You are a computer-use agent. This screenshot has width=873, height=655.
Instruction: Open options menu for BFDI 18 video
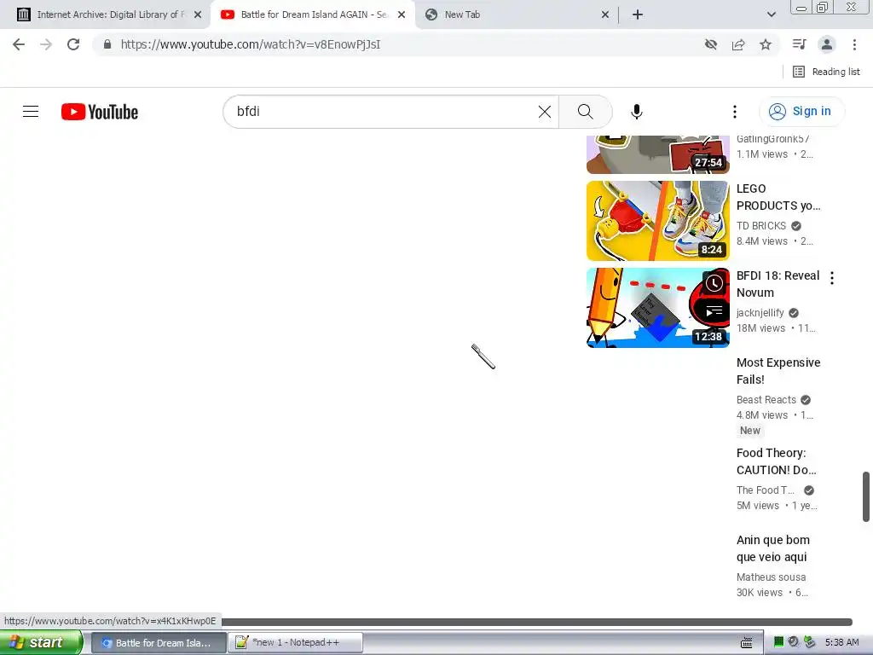pos(832,278)
